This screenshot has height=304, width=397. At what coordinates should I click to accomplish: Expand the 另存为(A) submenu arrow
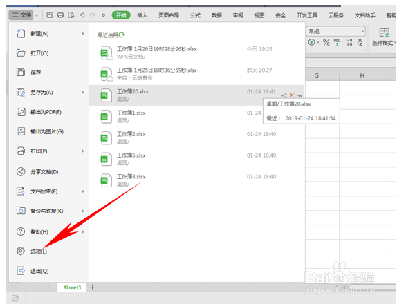(83, 93)
